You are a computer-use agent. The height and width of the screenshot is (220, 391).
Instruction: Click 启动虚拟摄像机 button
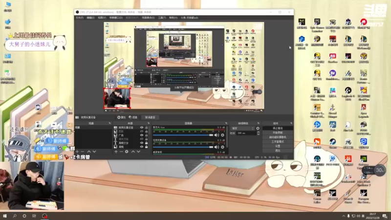(x=278, y=137)
